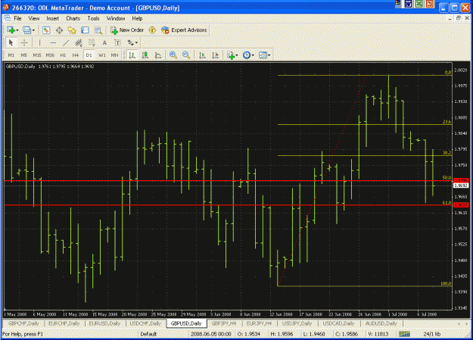Toggle Chart Shift from right border
473x340 pixels.
coord(216,55)
